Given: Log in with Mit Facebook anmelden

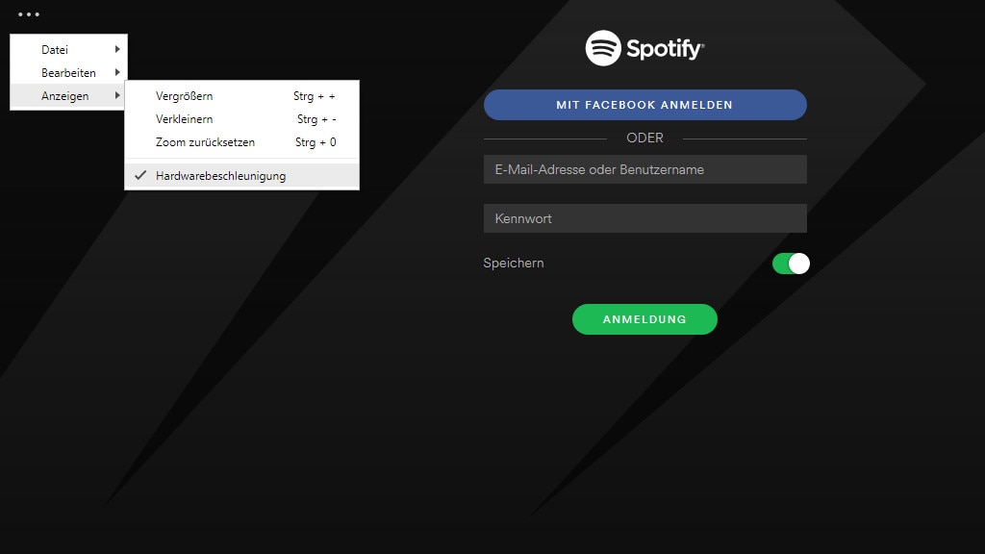Looking at the screenshot, I should pyautogui.click(x=645, y=105).
